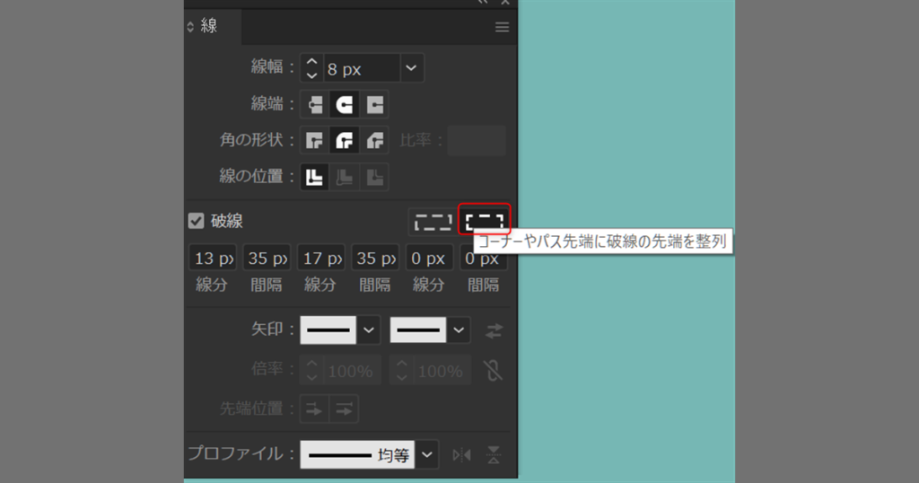Swap start and end arrowheads
Viewport: 919px width, 483px height.
click(x=494, y=330)
